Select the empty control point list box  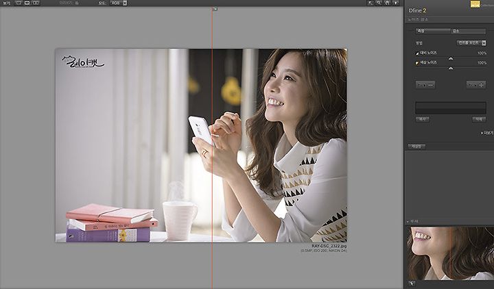pos(451,108)
